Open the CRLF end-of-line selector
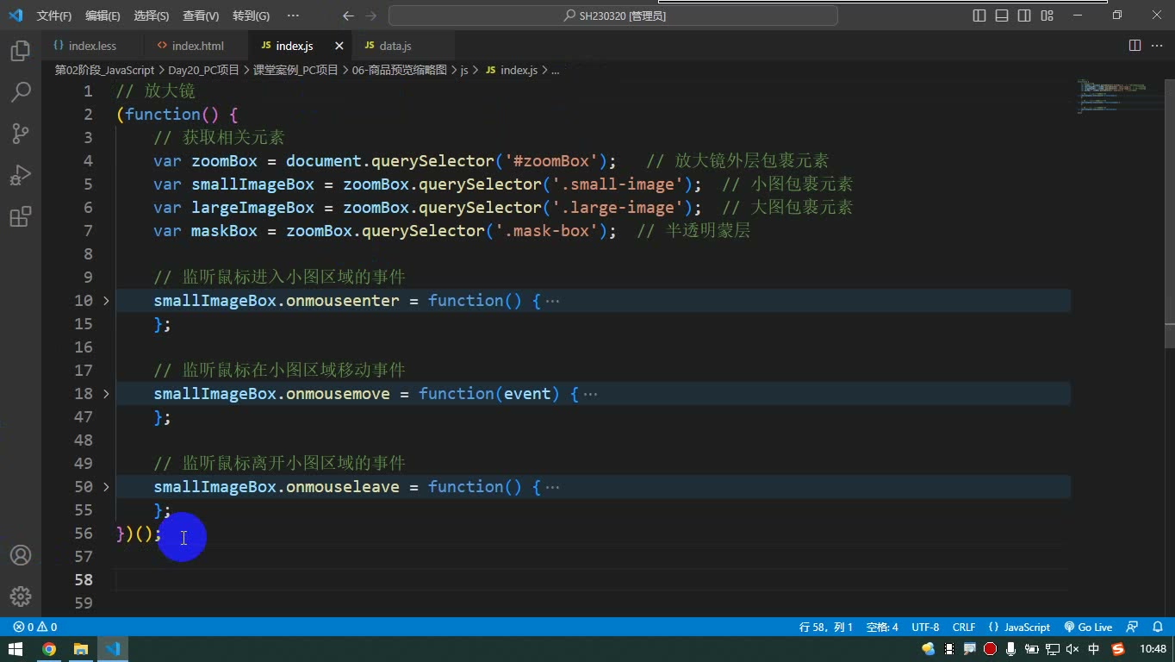Viewport: 1175px width, 662px height. pyautogui.click(x=964, y=627)
